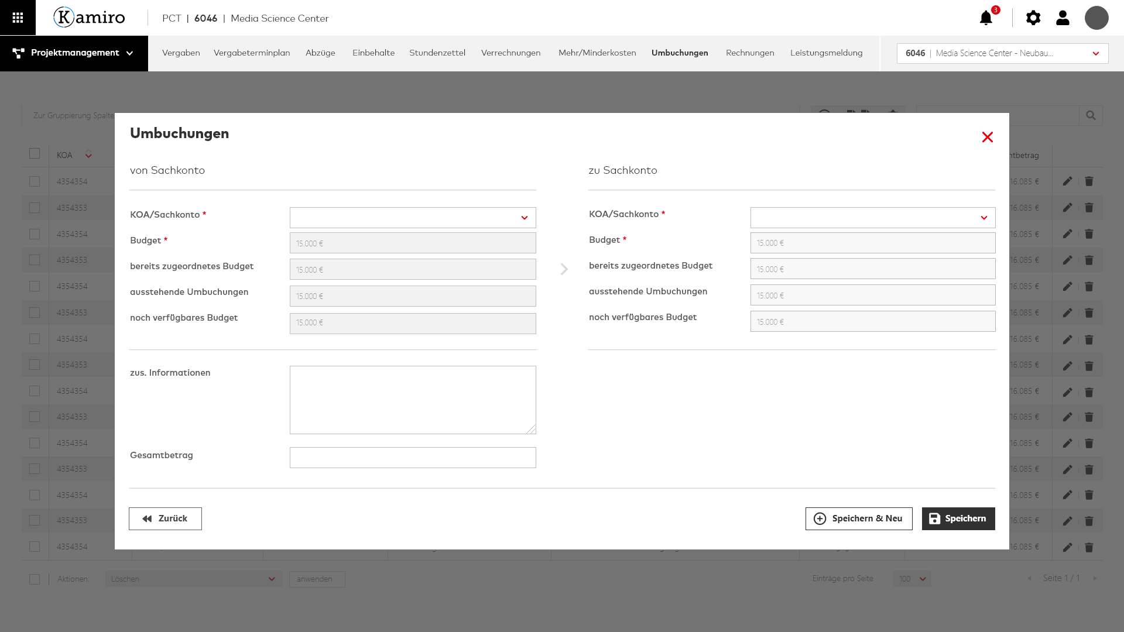Click the Speichern & Neu button
1124x632 pixels.
pos(859,518)
